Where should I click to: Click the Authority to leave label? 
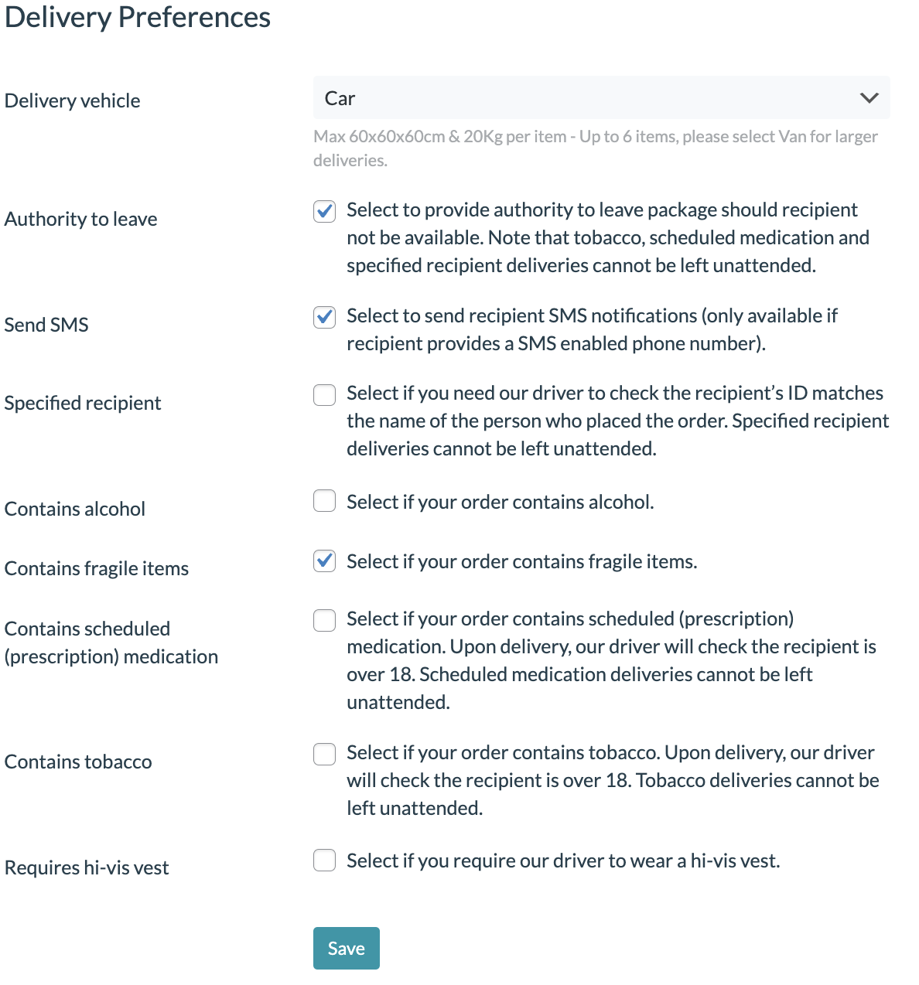tap(80, 220)
